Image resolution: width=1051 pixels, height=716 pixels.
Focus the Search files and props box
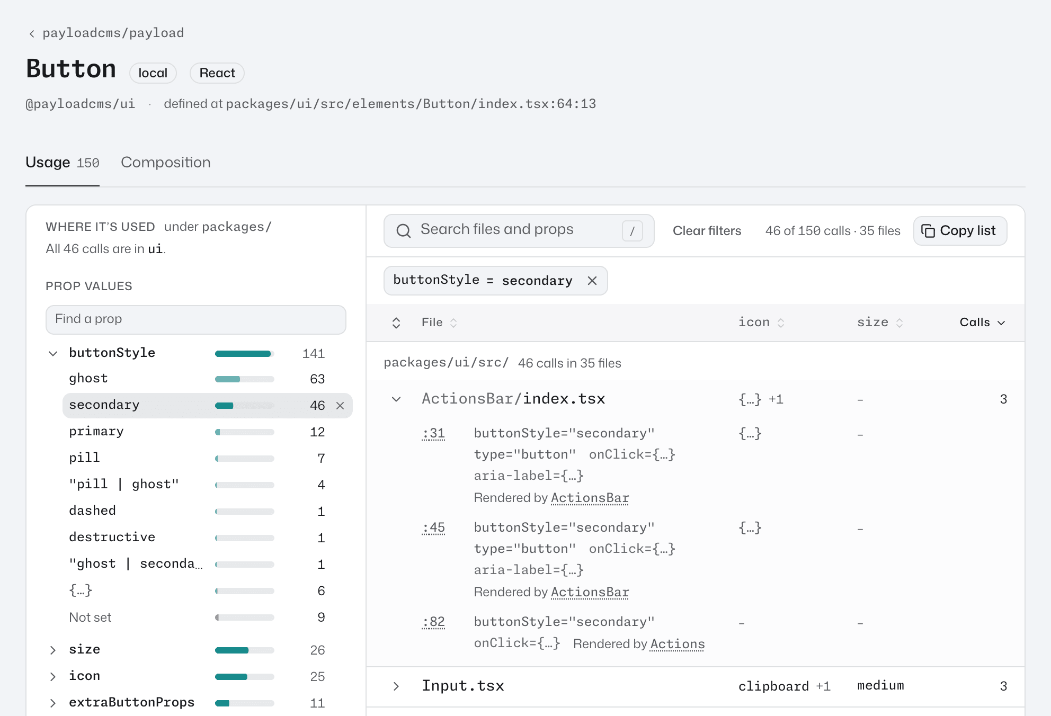click(519, 231)
